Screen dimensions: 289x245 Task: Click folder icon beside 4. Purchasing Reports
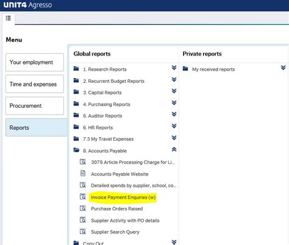[76, 104]
